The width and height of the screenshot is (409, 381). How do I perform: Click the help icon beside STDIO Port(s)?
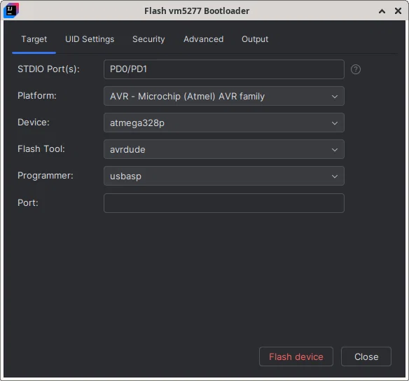[356, 69]
